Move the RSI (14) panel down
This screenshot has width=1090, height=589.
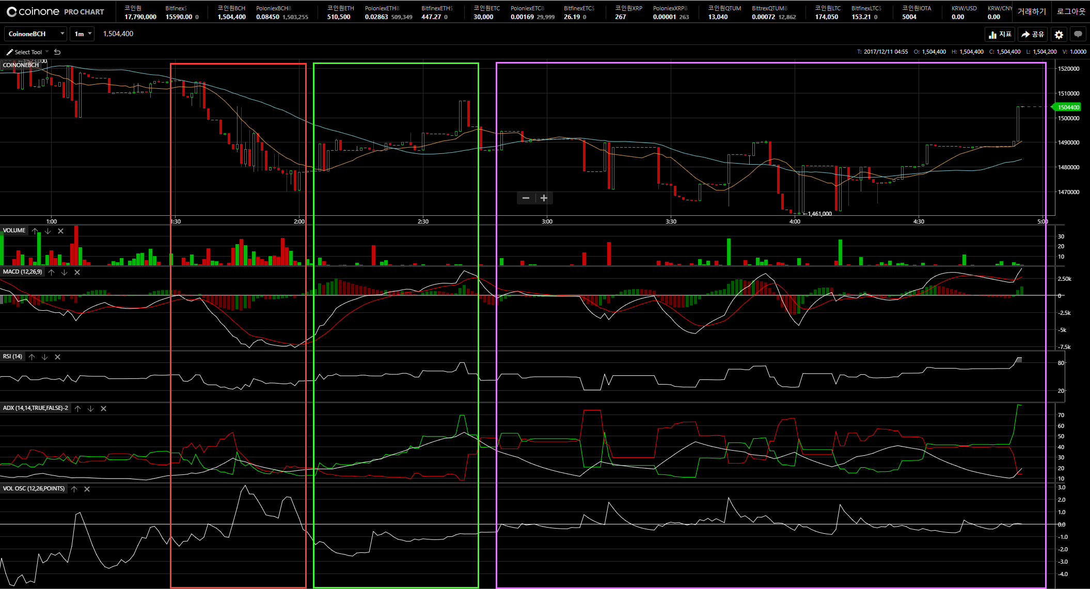pos(44,357)
